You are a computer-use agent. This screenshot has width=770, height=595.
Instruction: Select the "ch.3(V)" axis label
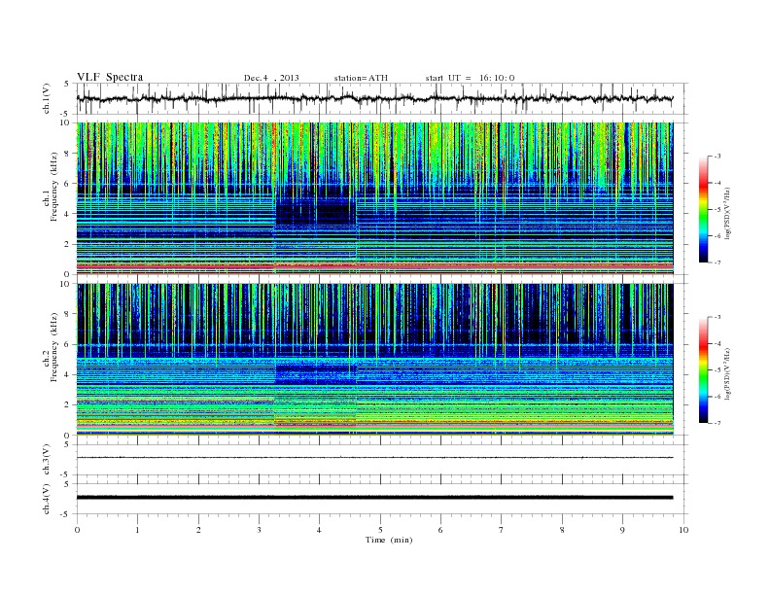[x=47, y=460]
